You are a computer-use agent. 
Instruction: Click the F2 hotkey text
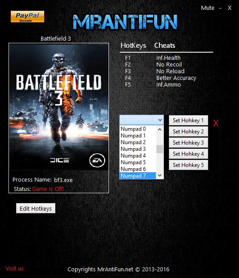[x=128, y=65]
